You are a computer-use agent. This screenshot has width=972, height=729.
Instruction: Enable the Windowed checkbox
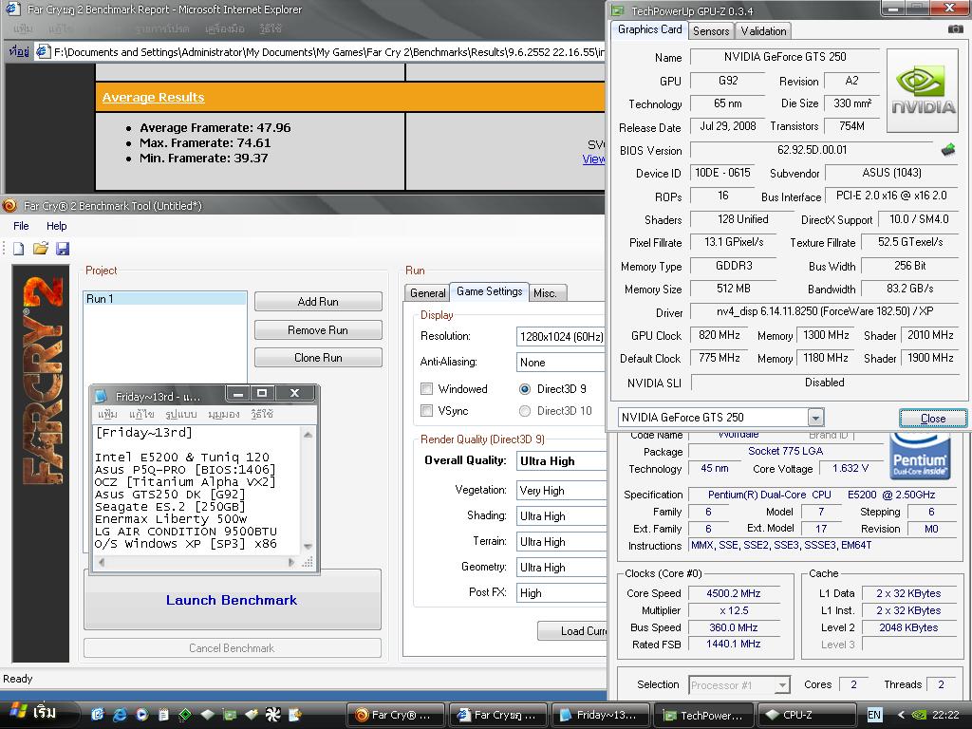427,389
